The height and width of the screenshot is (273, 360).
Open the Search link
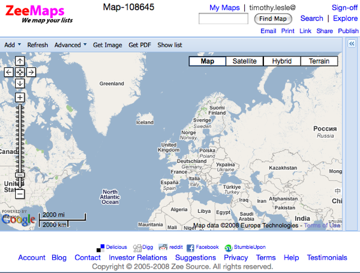(311, 18)
